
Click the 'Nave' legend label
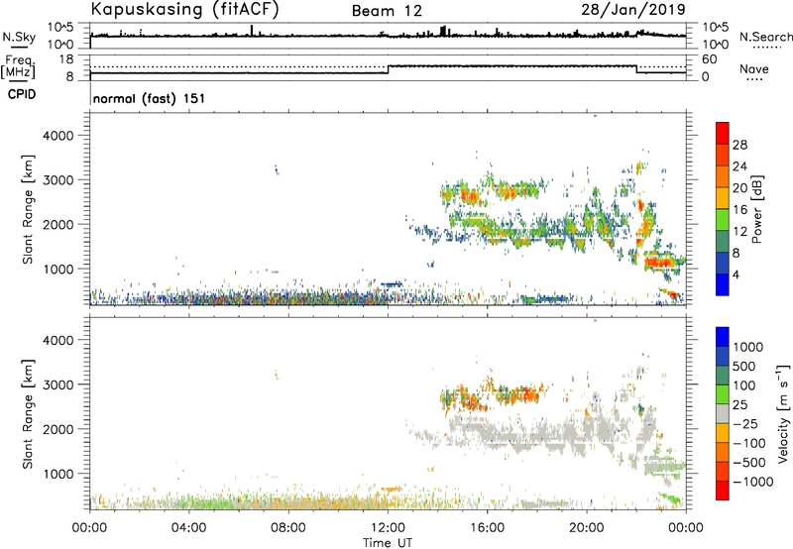click(x=754, y=69)
